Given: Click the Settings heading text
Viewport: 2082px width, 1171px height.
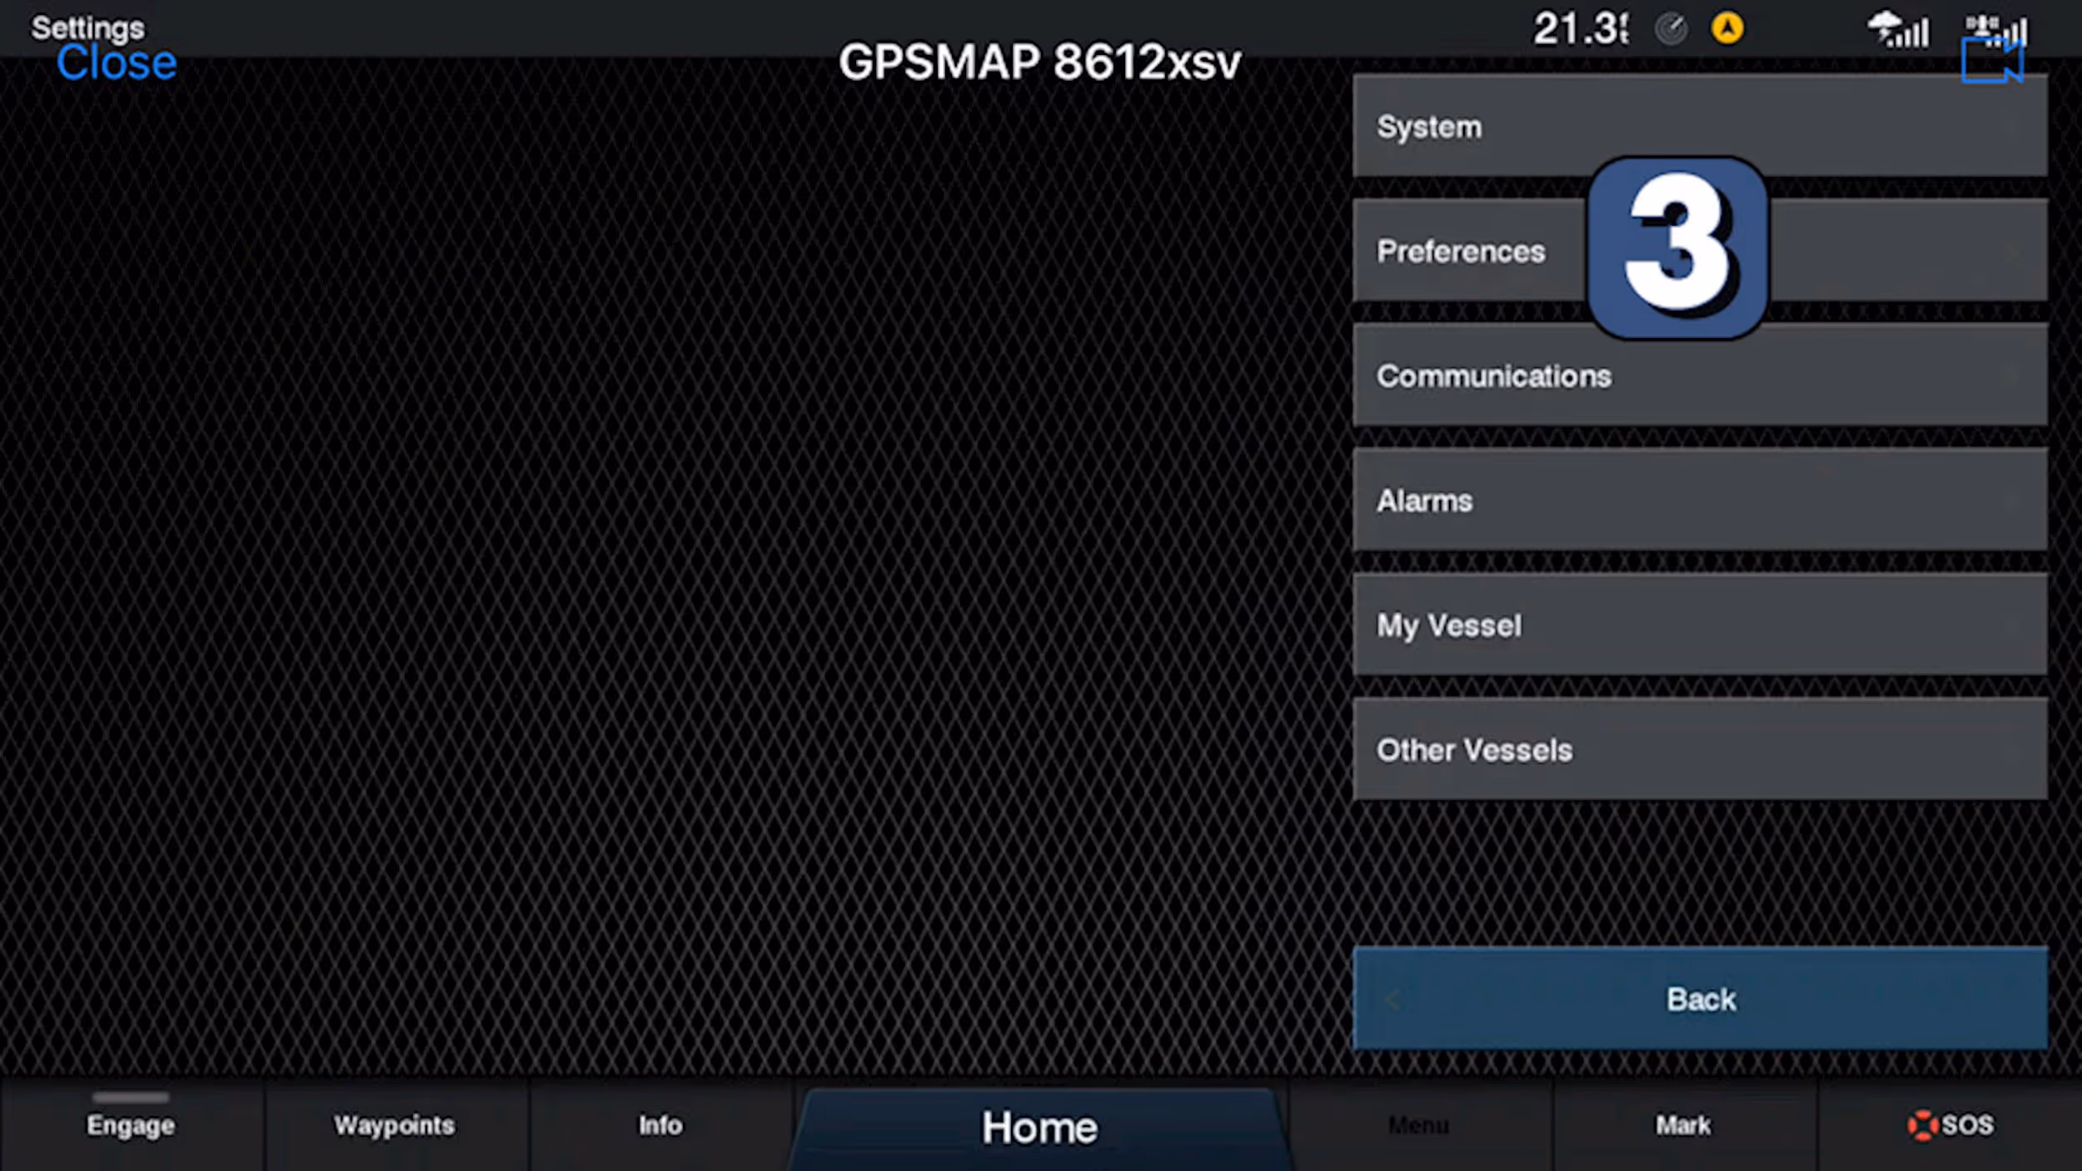Looking at the screenshot, I should [87, 27].
